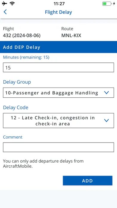Screen dimensions: 117x208
Task: Focus the Minutes field showing 15
Action: (x=59, y=67)
